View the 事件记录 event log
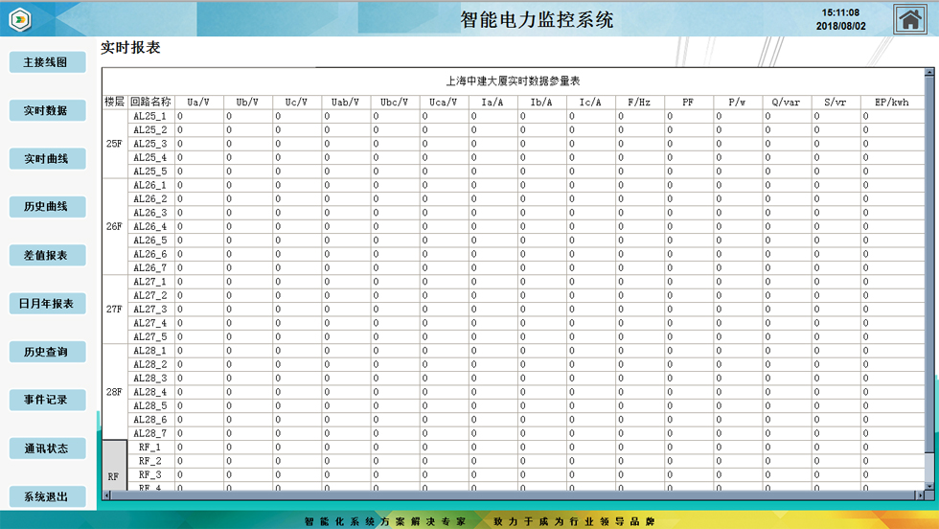The height and width of the screenshot is (529, 939). [x=47, y=401]
